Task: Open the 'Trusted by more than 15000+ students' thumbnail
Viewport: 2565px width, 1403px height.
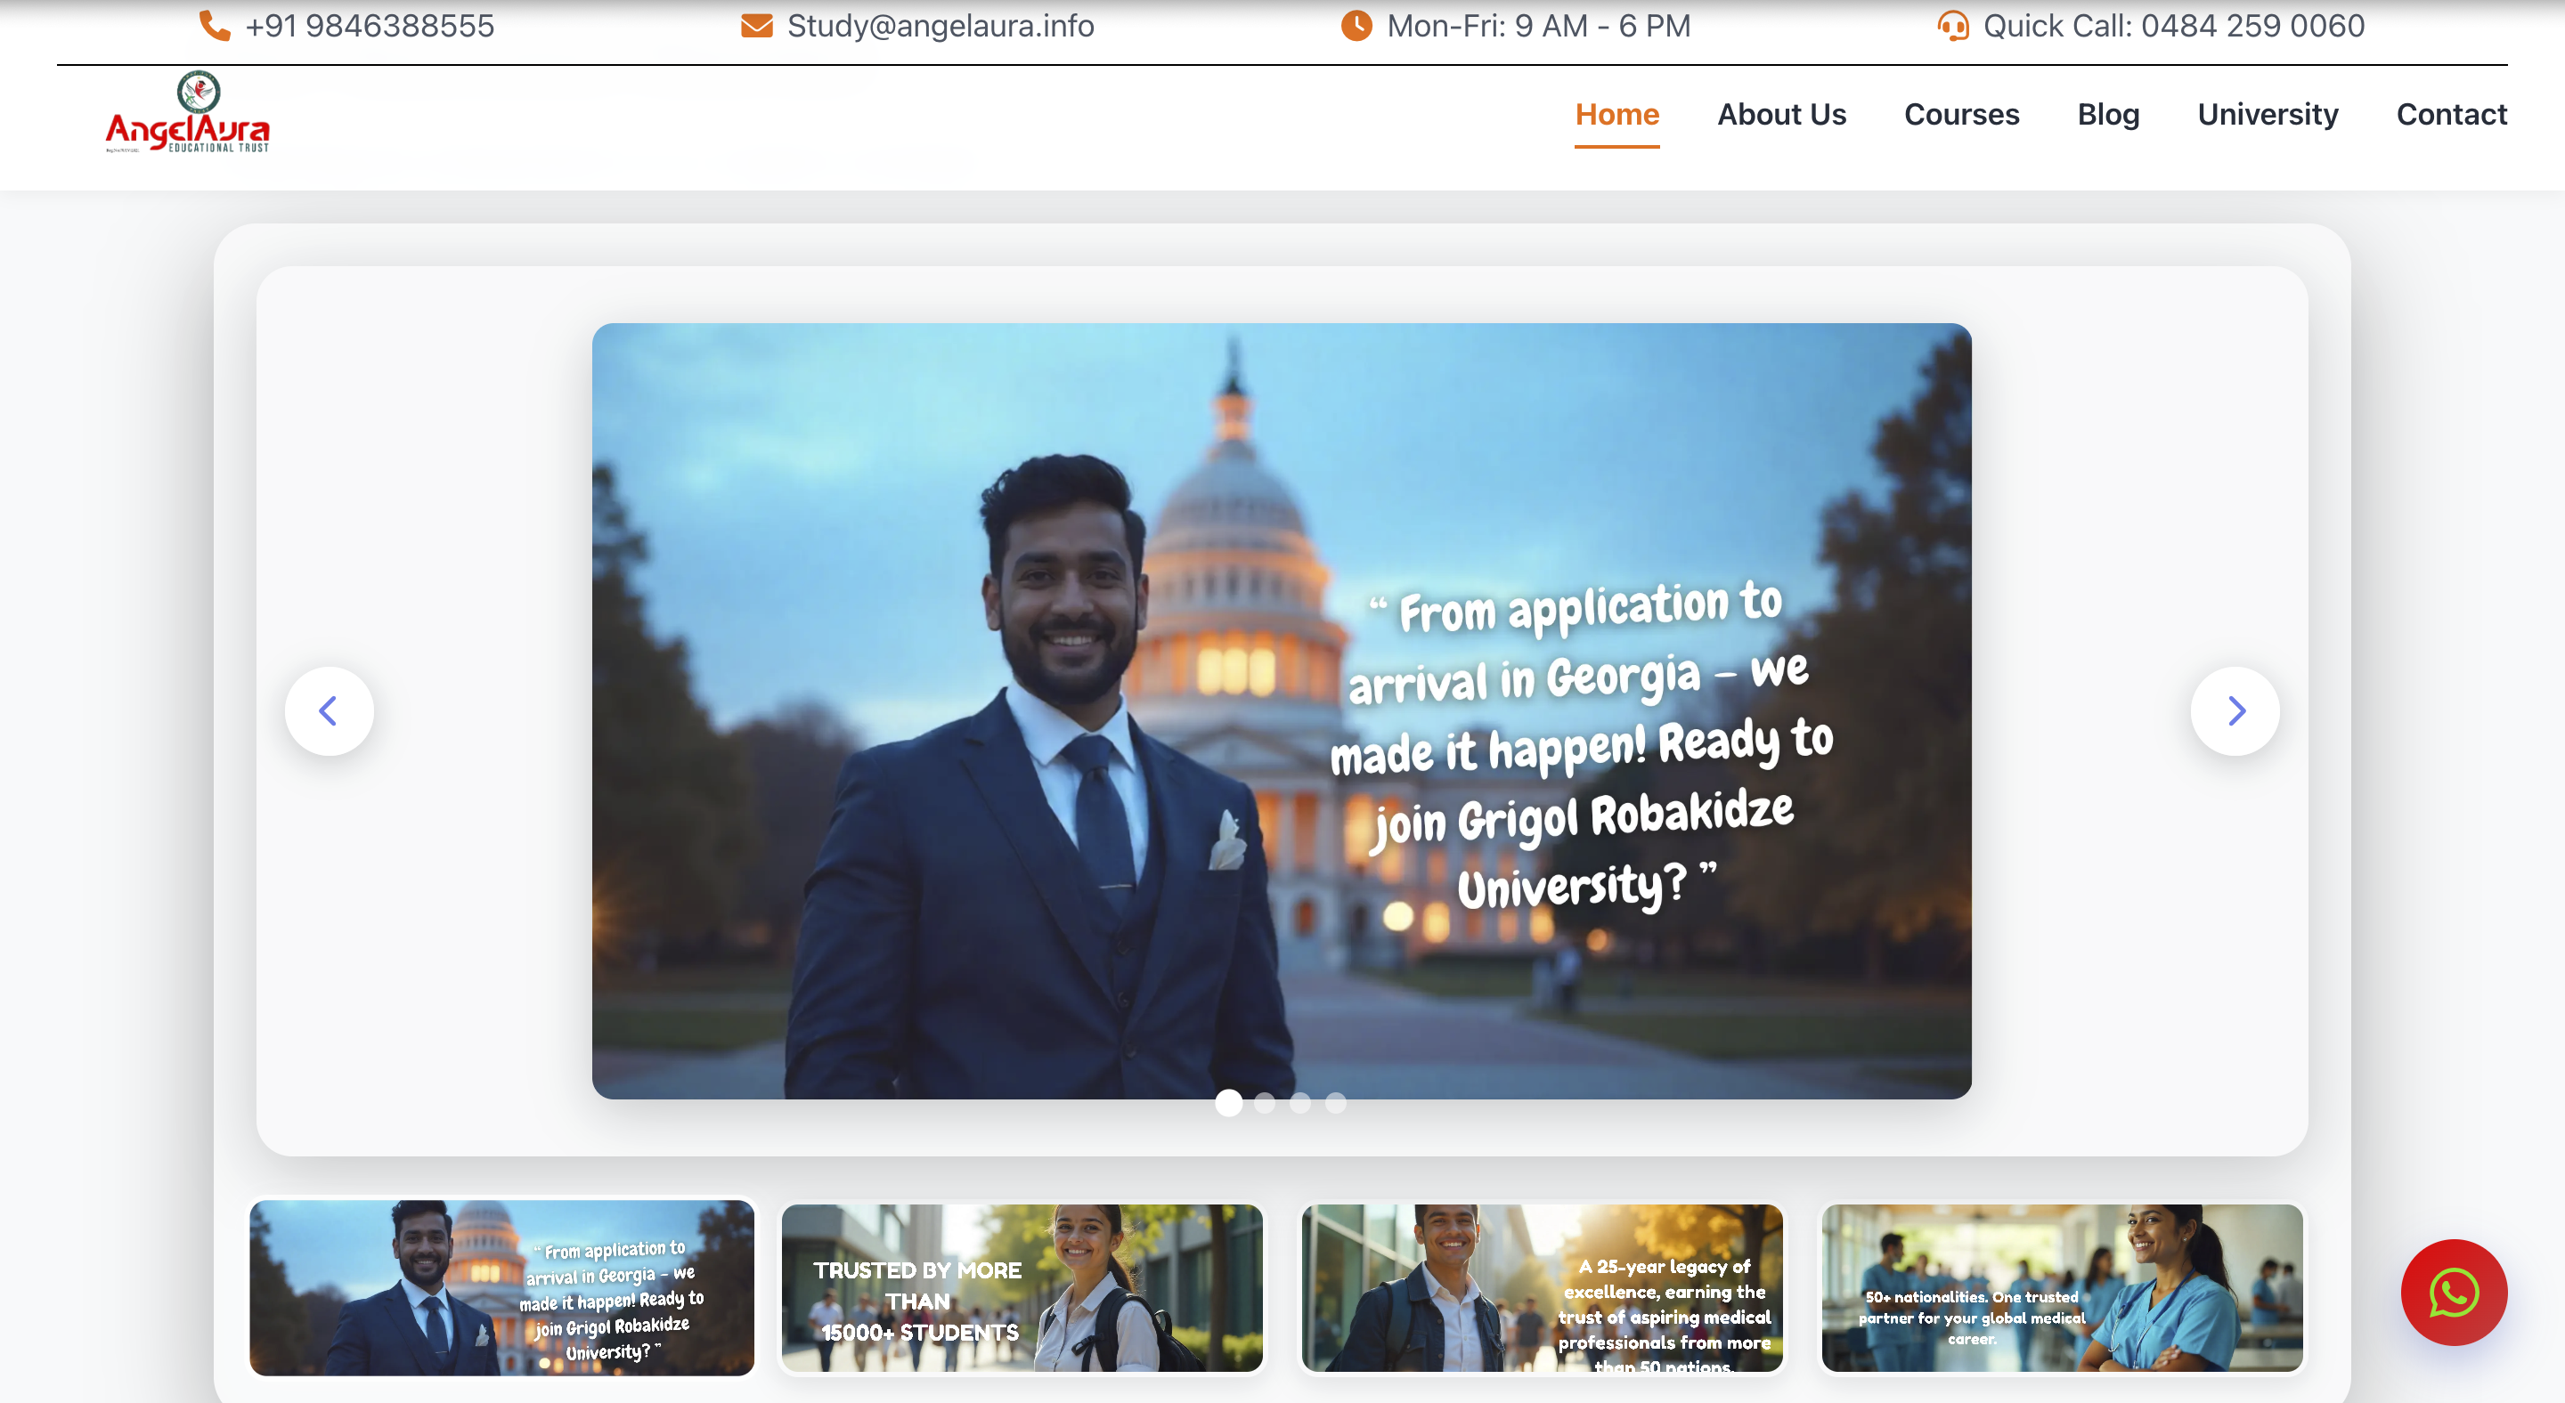Action: coord(1022,1288)
